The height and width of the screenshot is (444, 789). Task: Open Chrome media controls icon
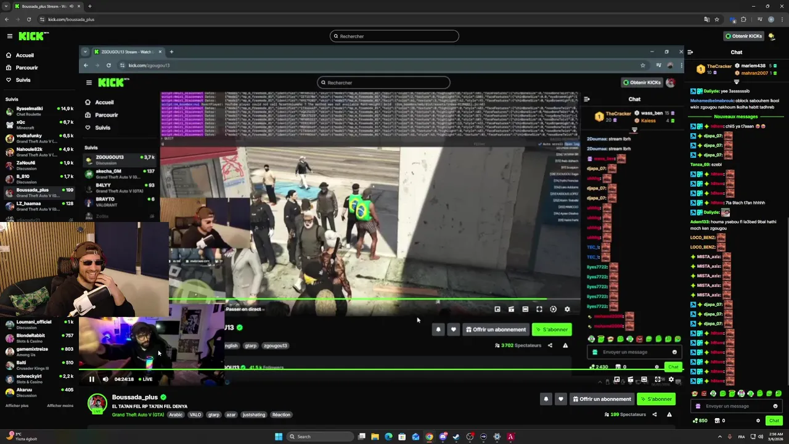tap(759, 20)
